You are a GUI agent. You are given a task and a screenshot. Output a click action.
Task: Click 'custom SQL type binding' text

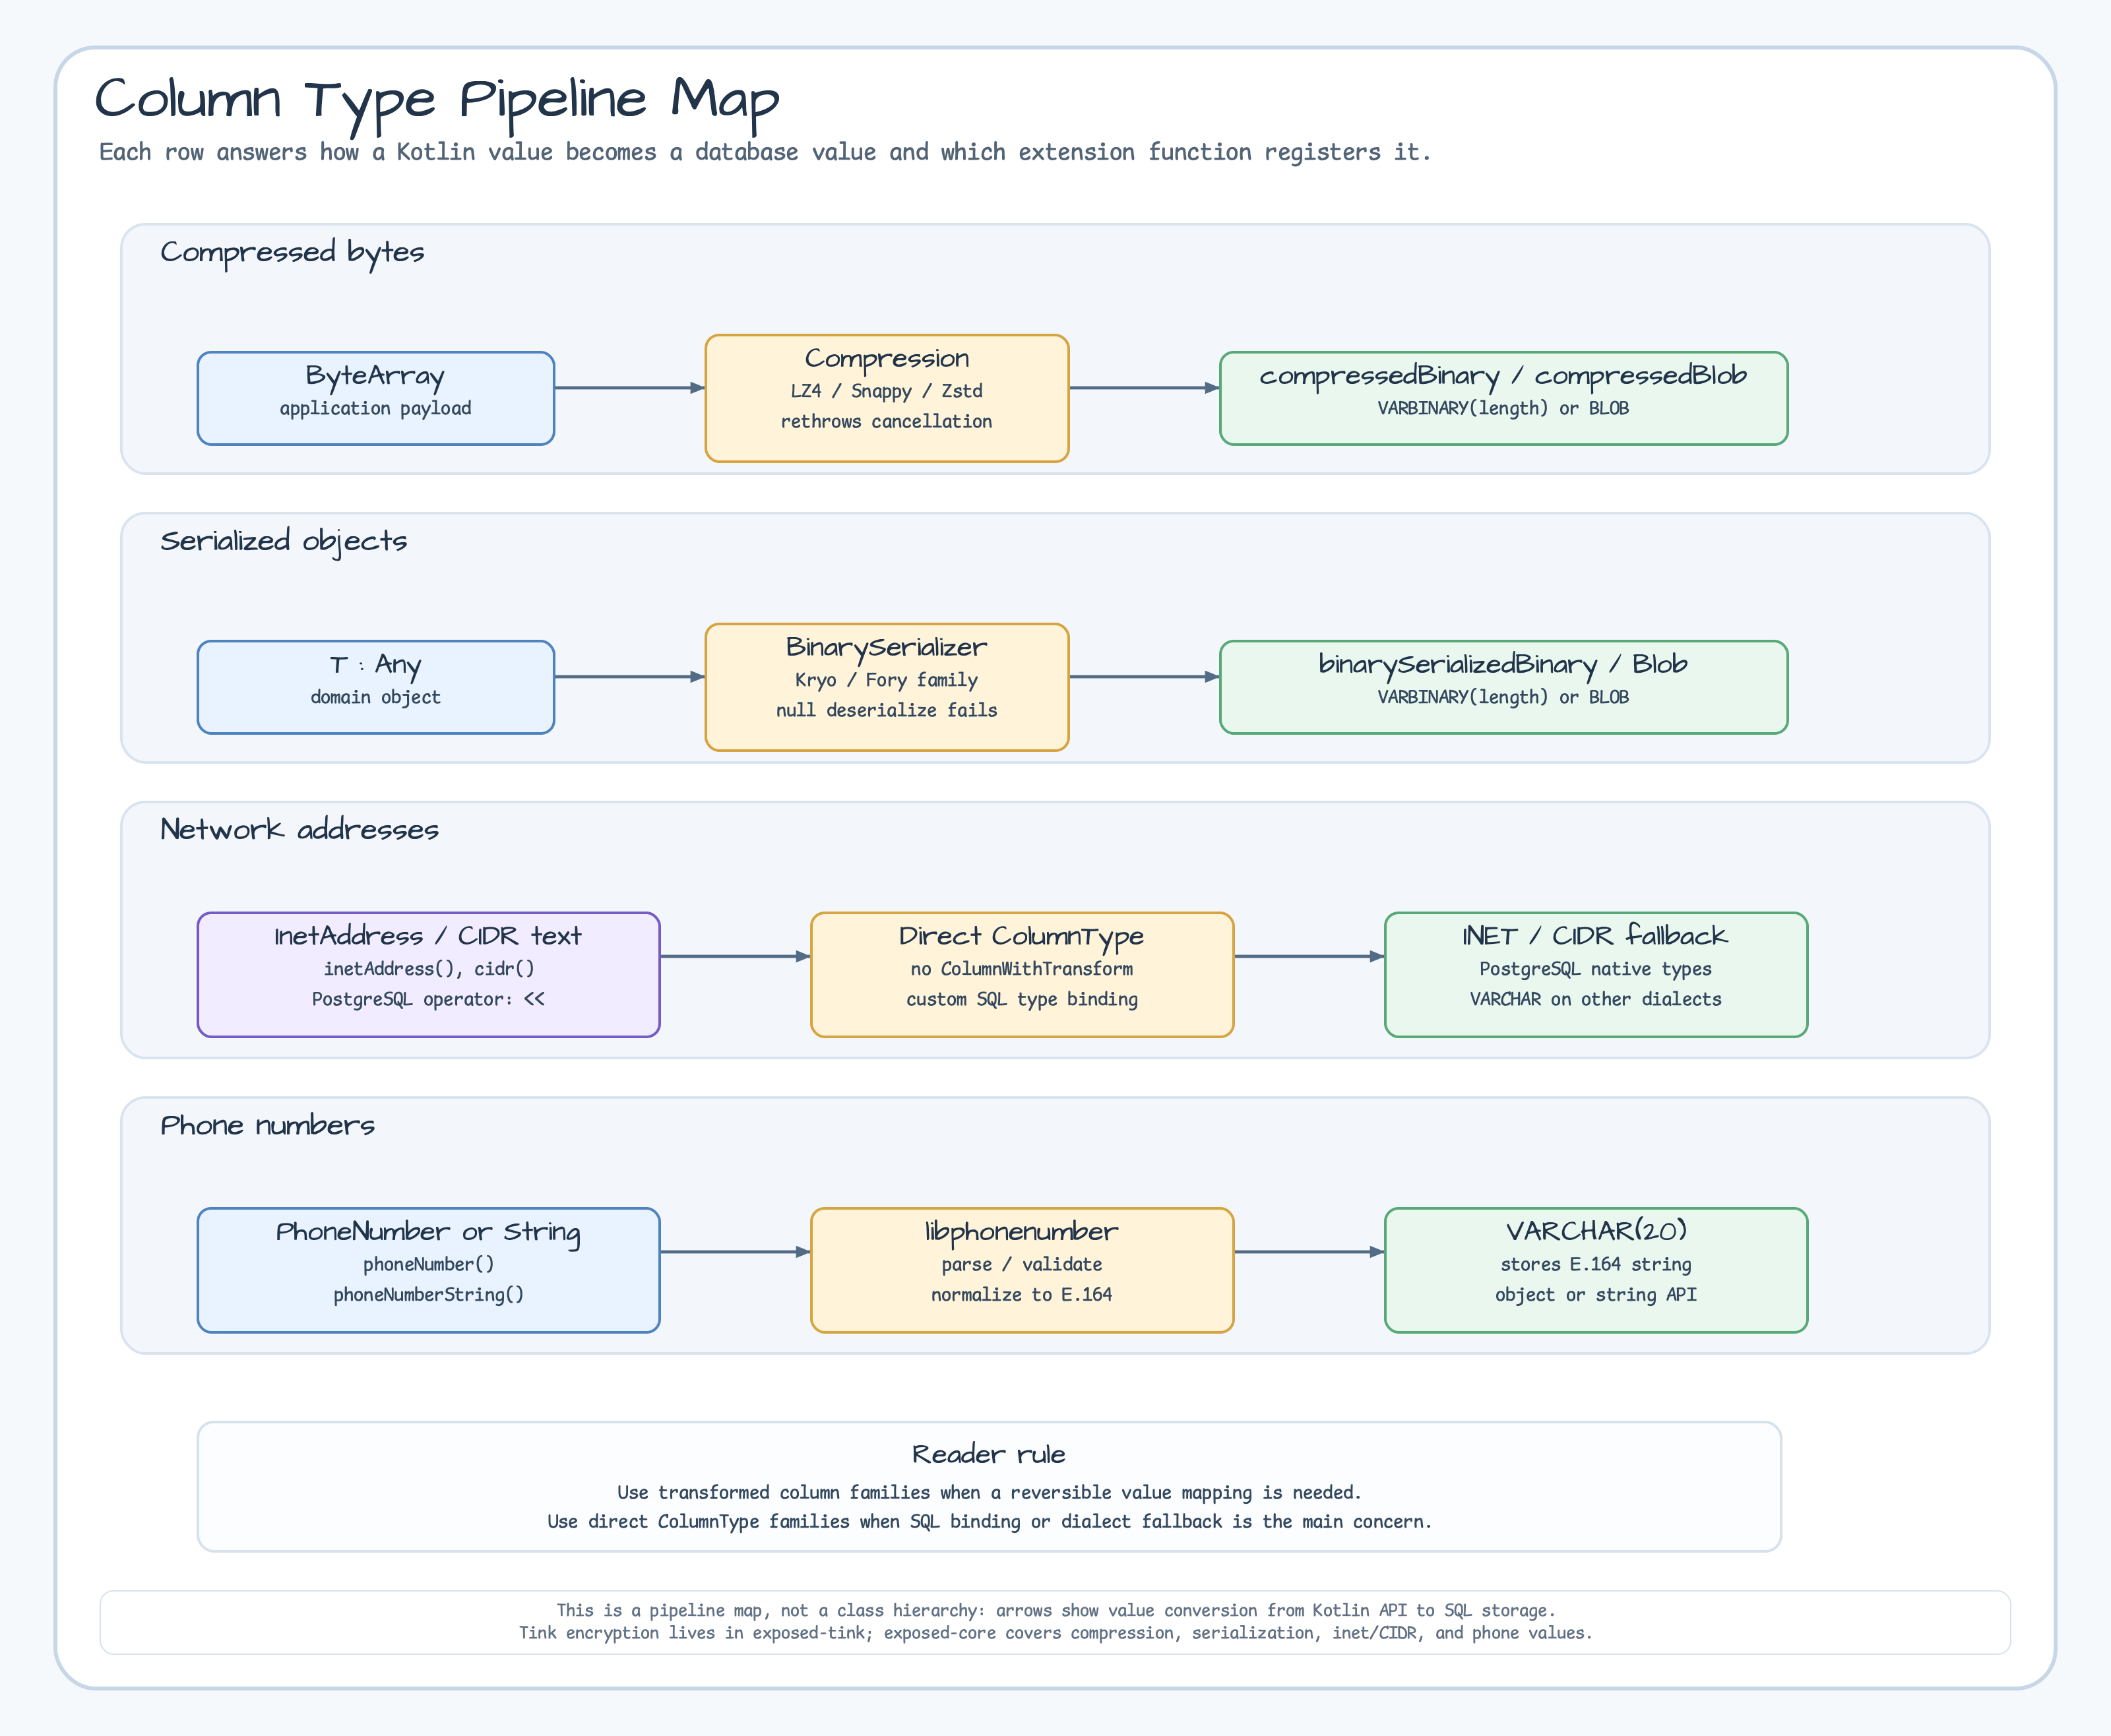[1022, 999]
